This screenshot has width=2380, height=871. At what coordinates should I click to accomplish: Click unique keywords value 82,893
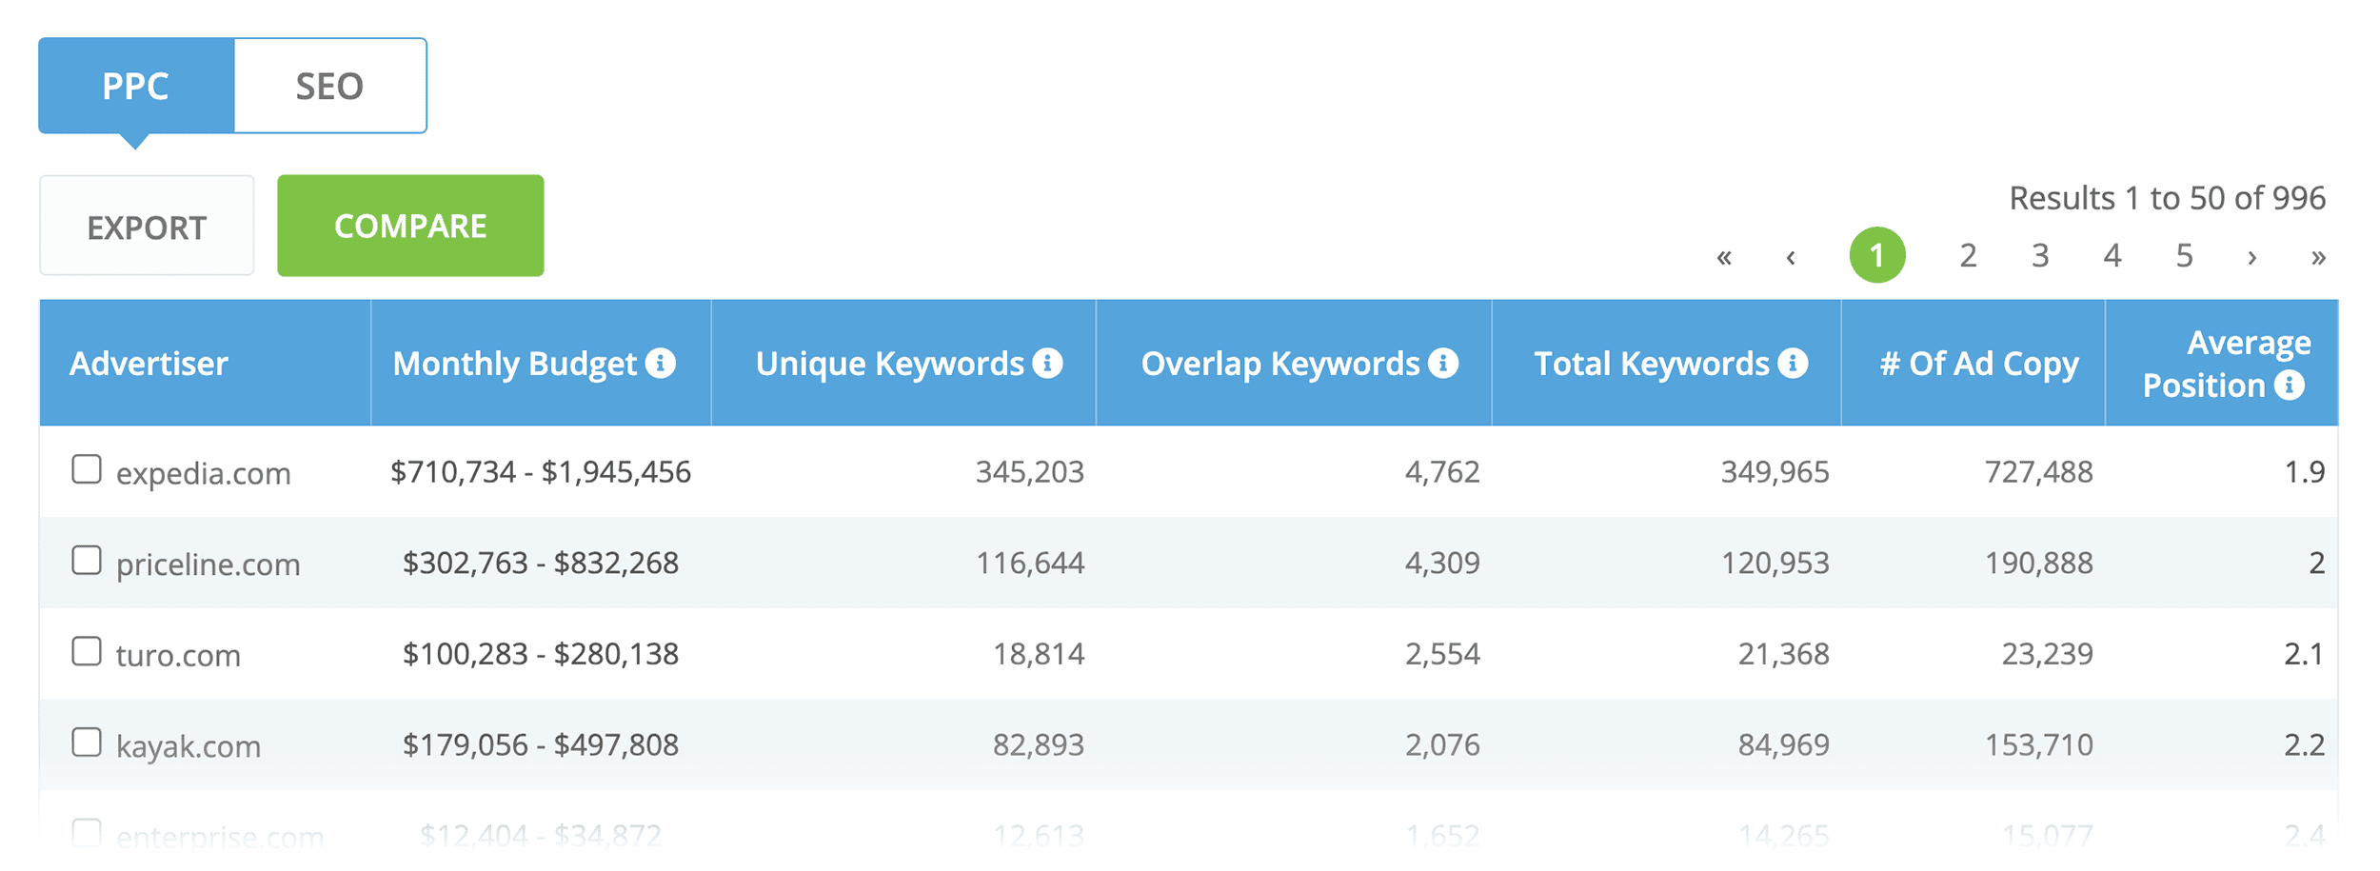(x=1039, y=744)
